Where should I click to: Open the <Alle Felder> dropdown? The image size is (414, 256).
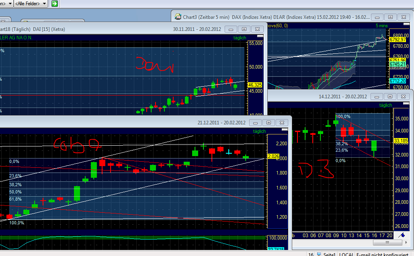click(x=27, y=4)
